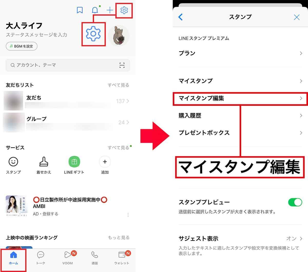Go back using the blue chevron

click(x=180, y=17)
